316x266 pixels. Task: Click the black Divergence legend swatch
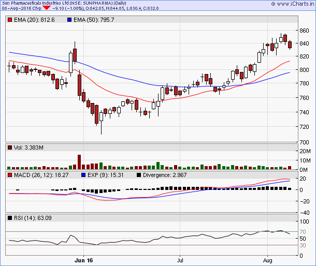139,175
